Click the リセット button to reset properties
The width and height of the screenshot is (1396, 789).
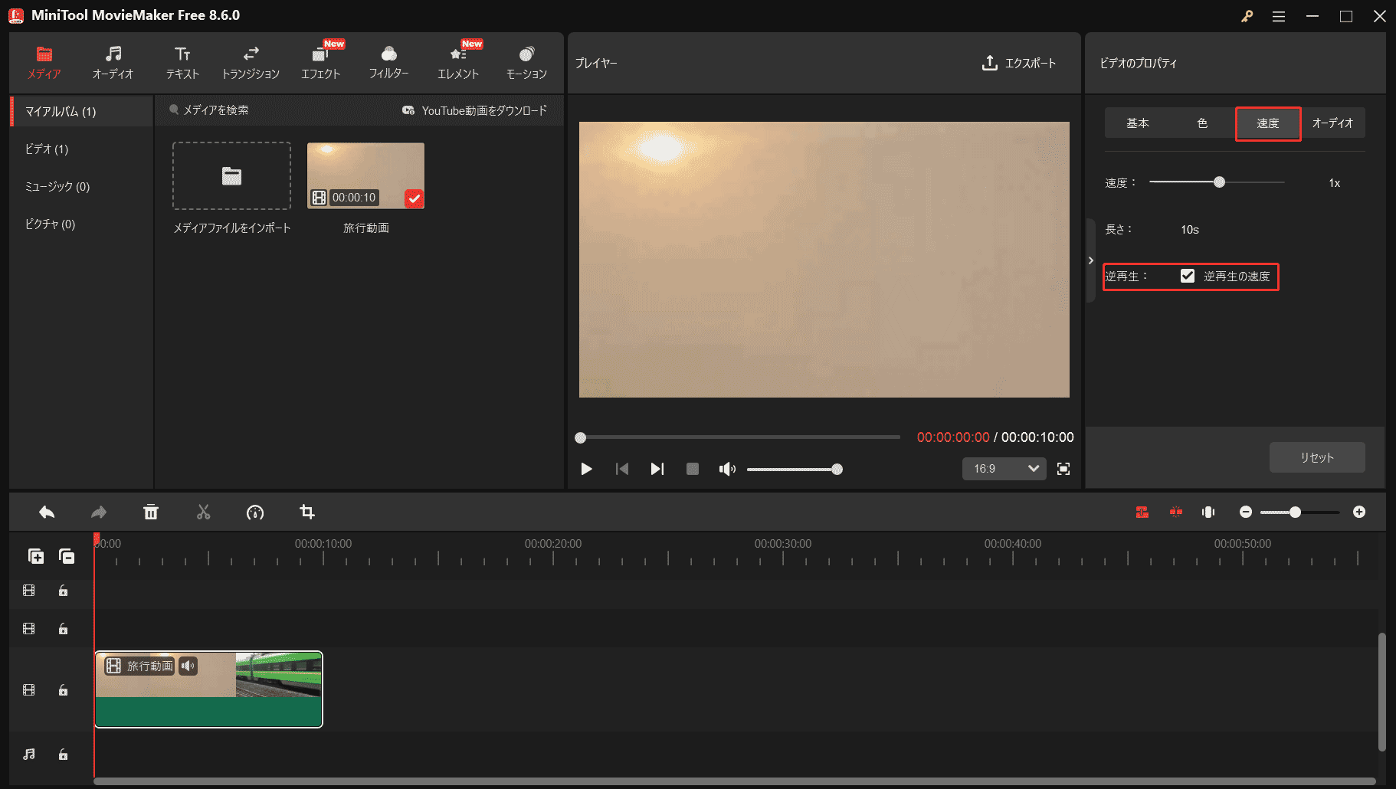click(1316, 457)
